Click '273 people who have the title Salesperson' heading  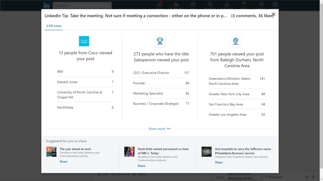pos(161,57)
